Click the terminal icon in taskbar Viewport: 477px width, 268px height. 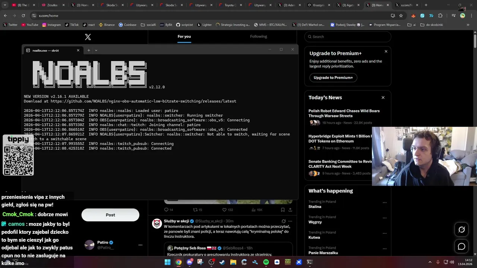pos(309,262)
